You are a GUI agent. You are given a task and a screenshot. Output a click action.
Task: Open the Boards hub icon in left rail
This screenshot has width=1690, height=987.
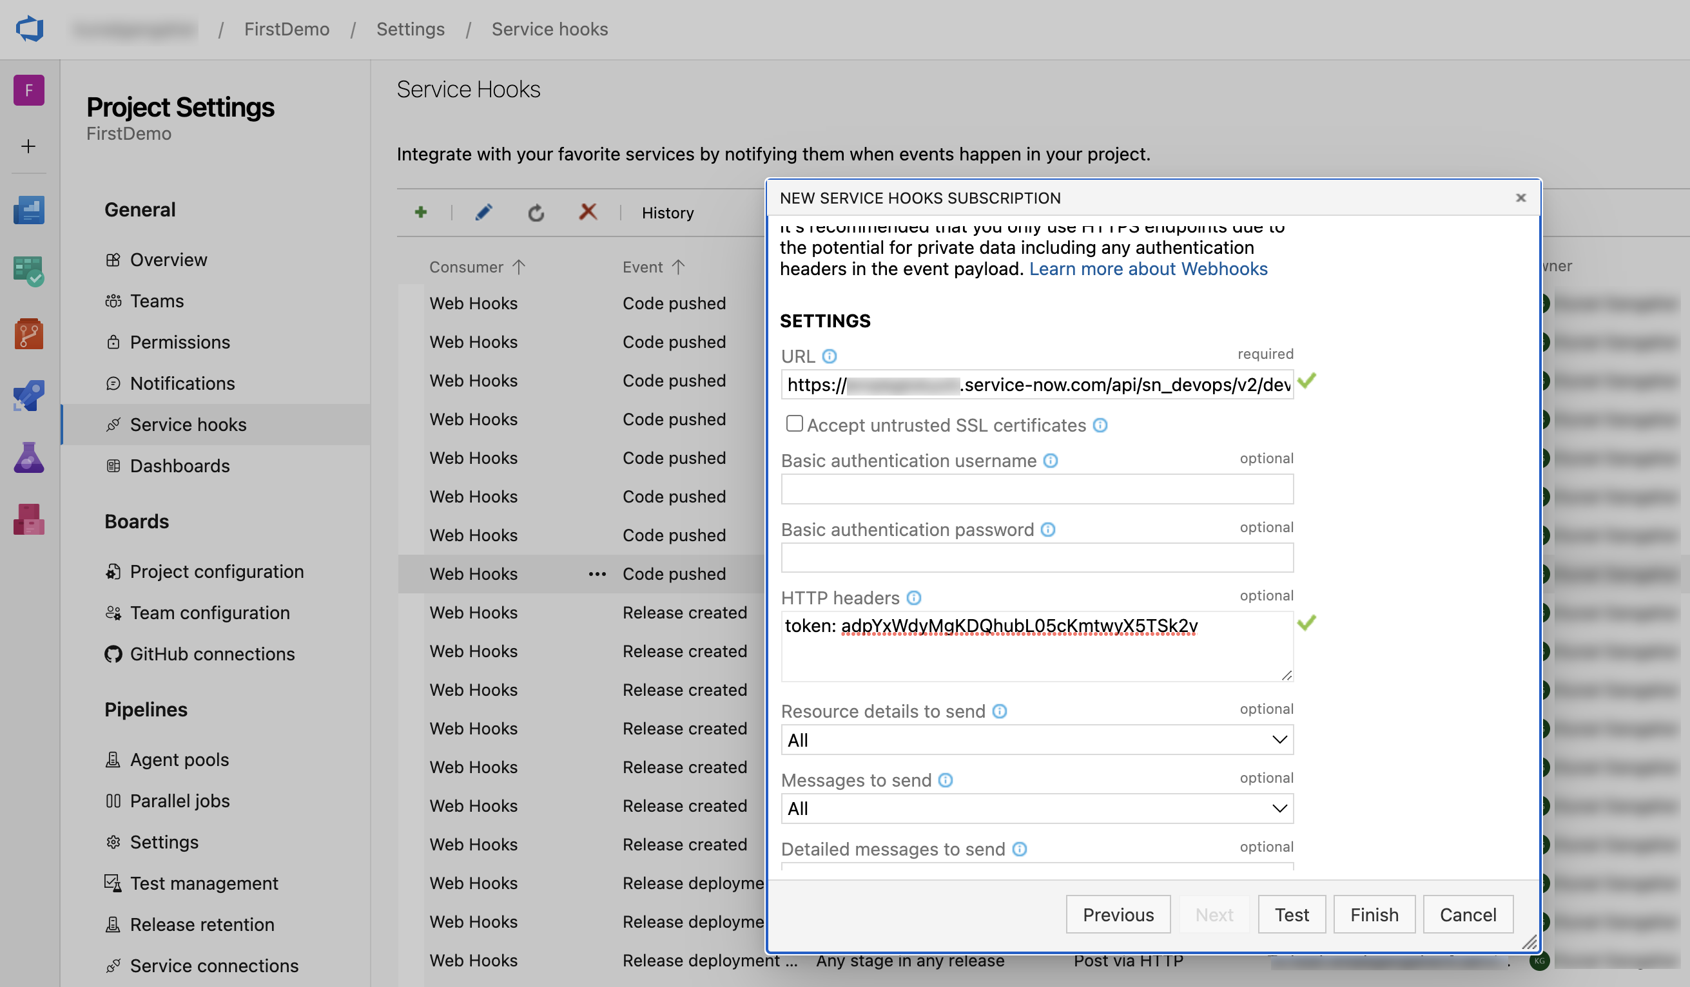tap(29, 272)
